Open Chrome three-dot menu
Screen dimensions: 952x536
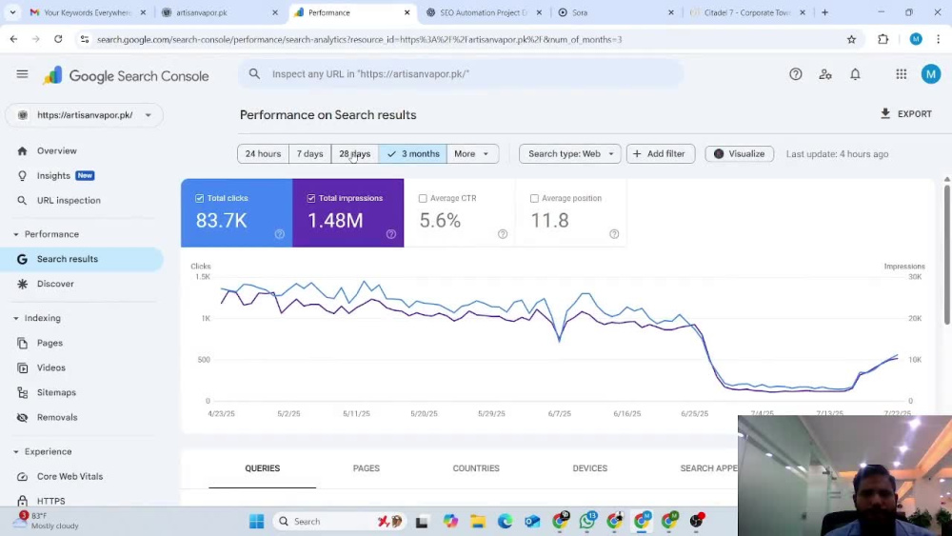(938, 39)
